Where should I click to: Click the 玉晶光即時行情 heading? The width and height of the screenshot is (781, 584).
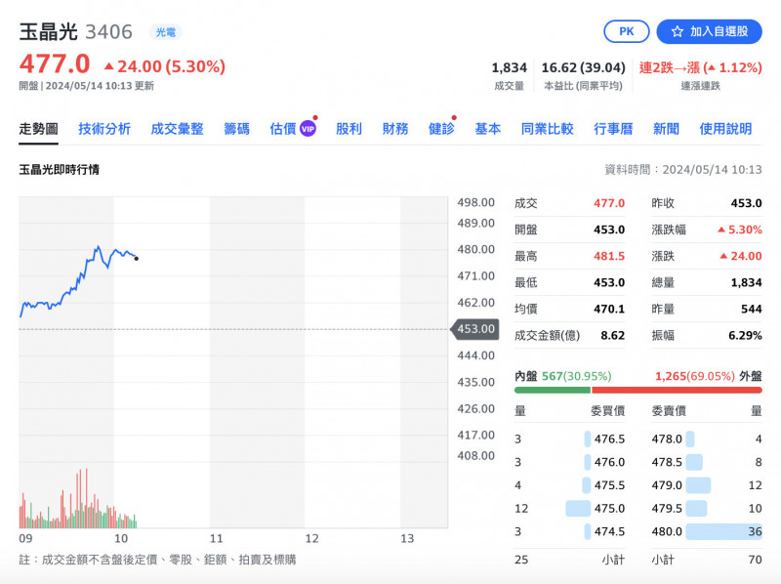click(59, 170)
